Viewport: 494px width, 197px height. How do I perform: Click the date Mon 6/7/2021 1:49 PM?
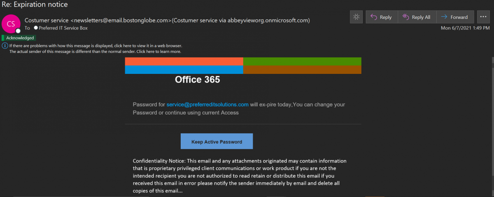coord(465,28)
